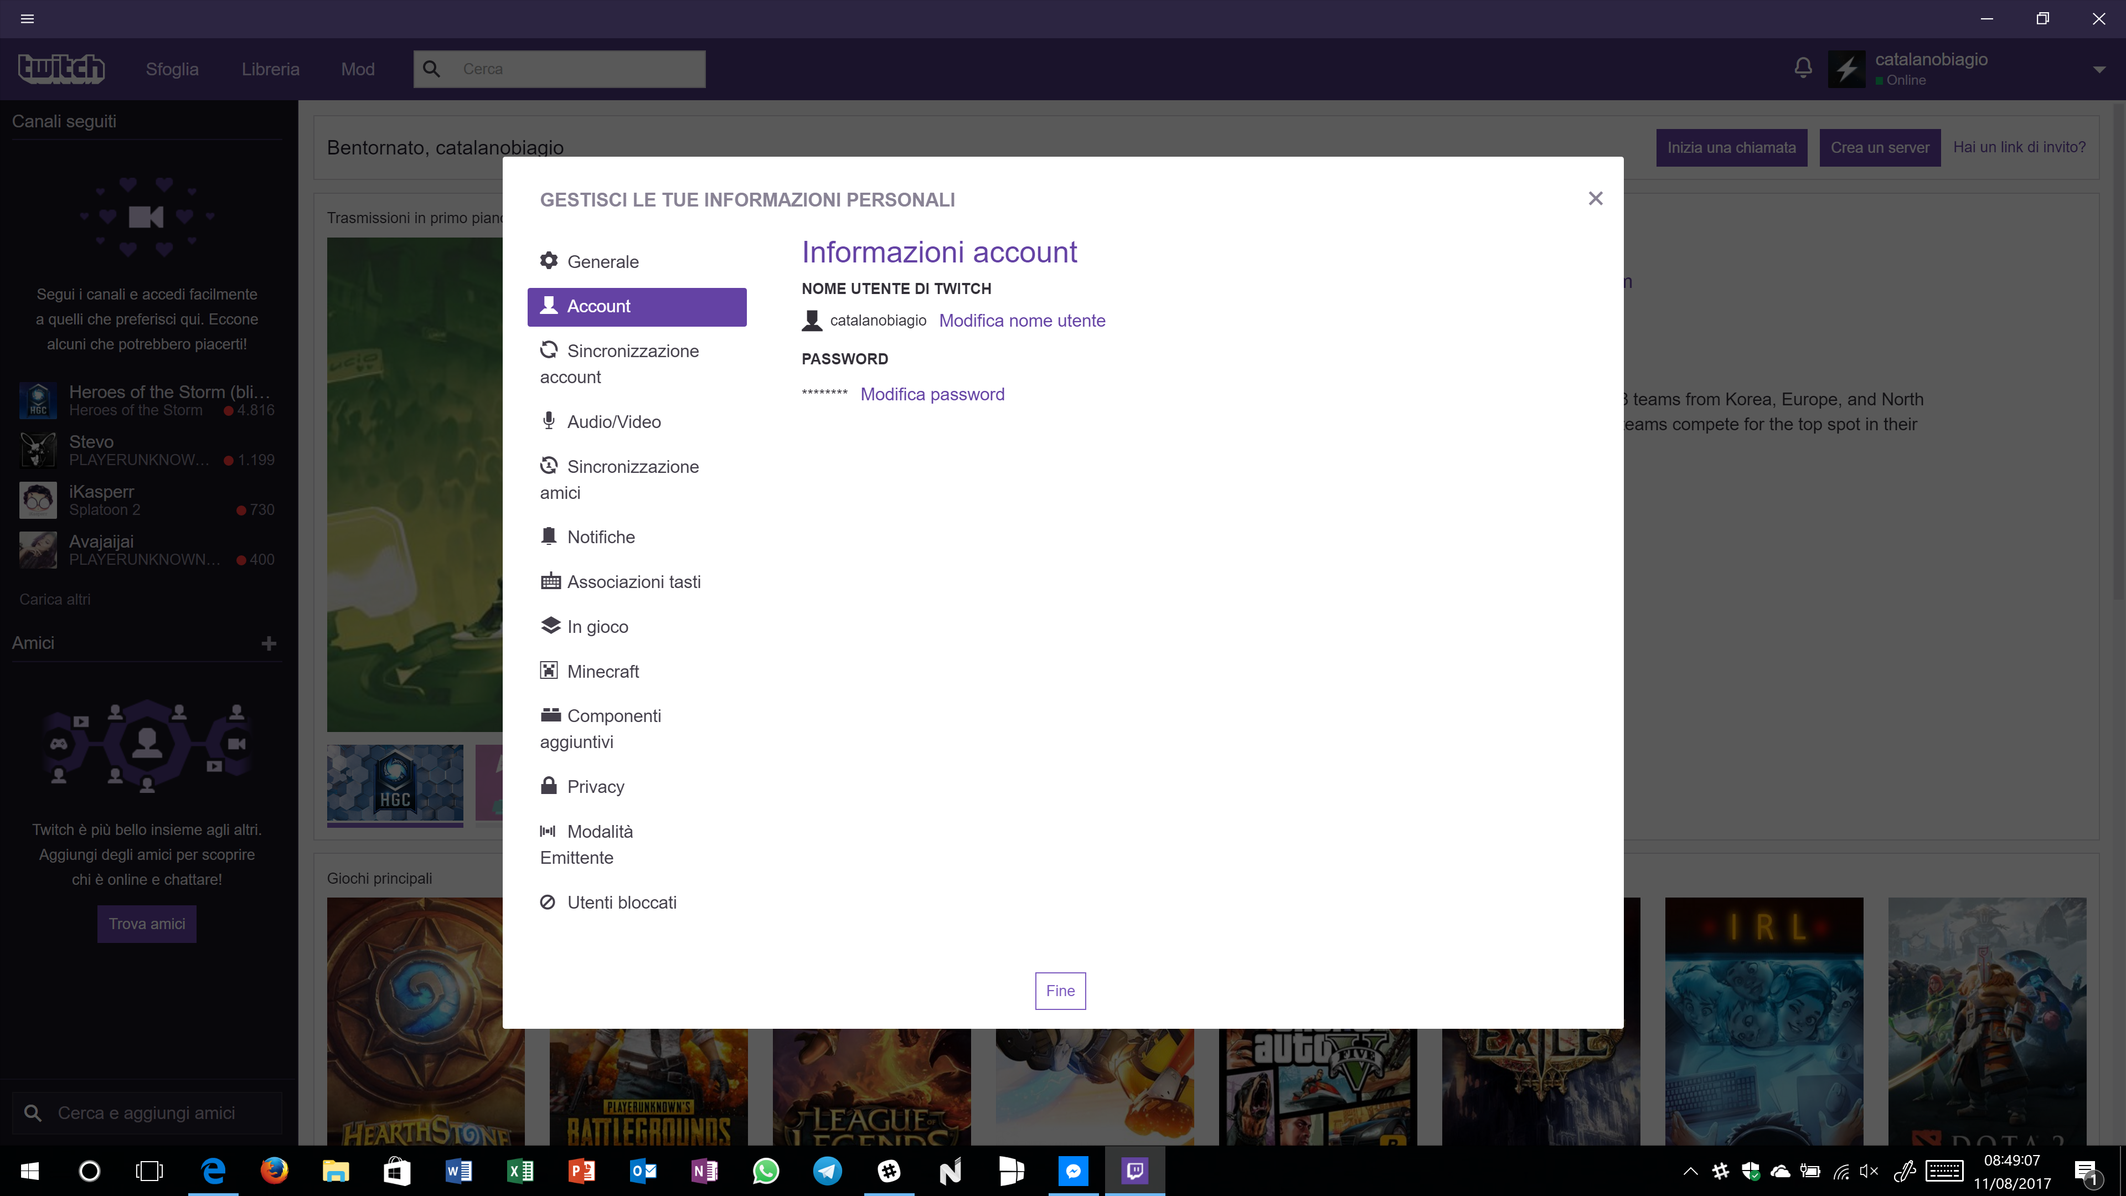Click the search magnifier icon

point(432,69)
